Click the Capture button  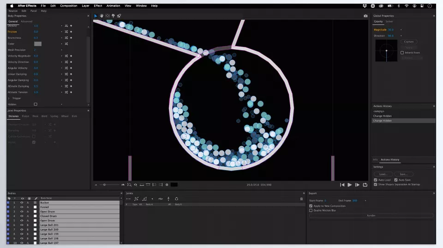click(x=409, y=42)
